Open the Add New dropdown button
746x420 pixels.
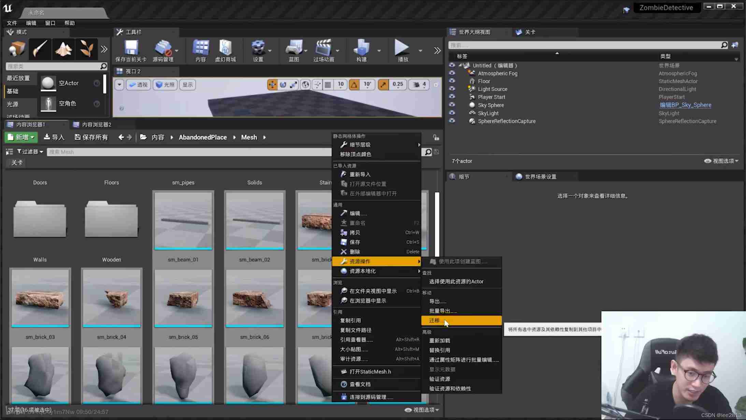pos(21,137)
